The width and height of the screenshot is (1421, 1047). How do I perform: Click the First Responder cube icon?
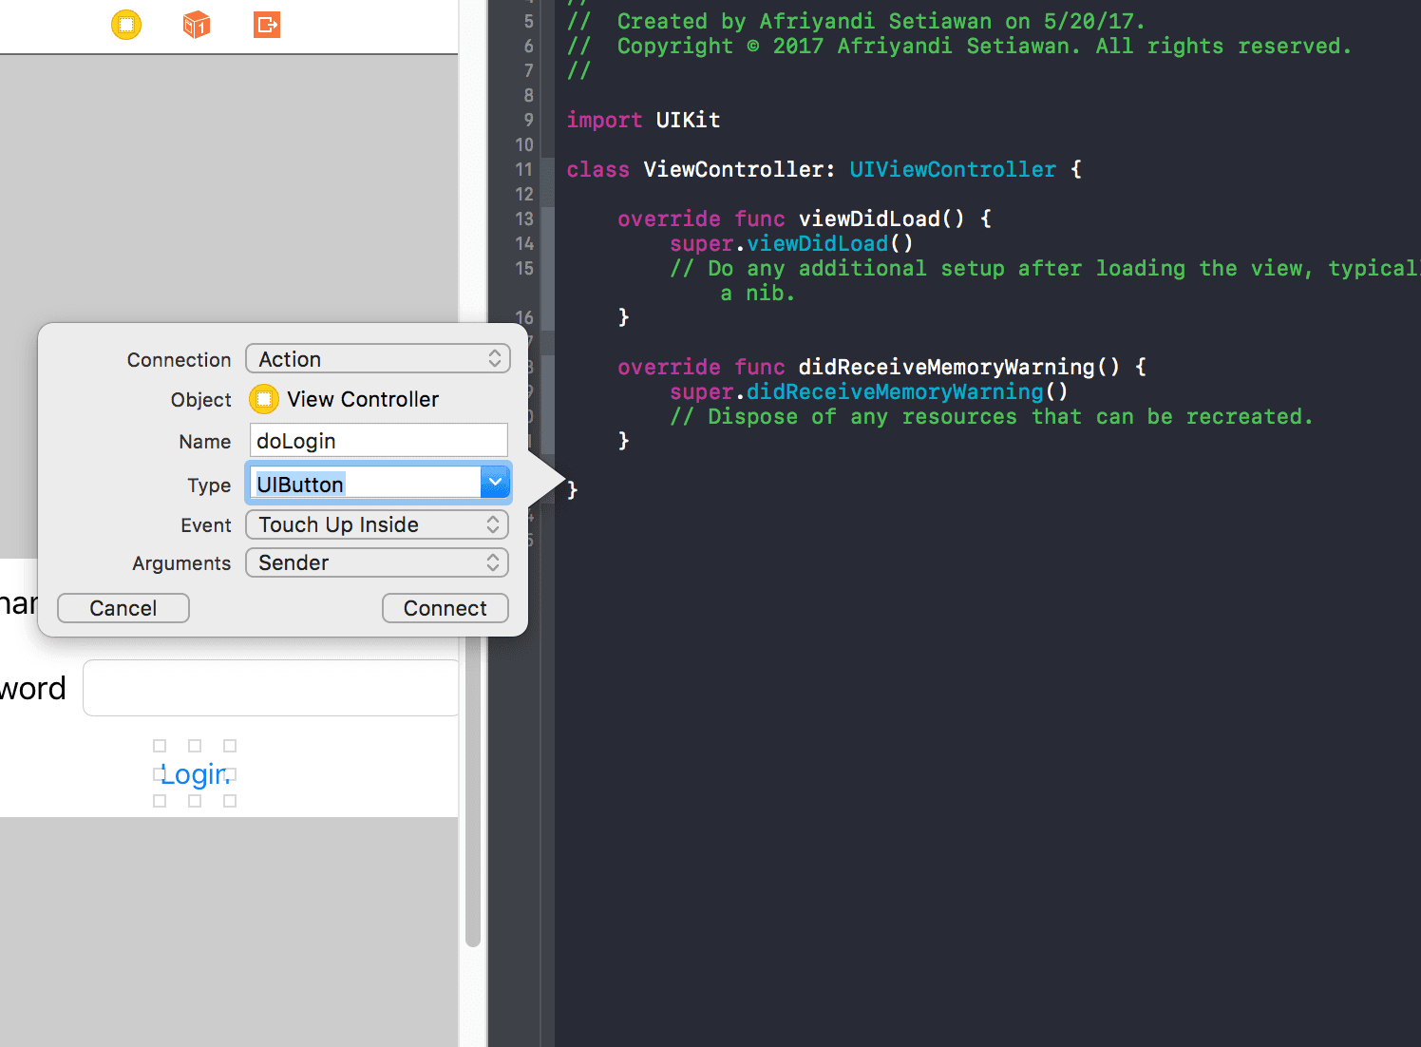(x=197, y=24)
